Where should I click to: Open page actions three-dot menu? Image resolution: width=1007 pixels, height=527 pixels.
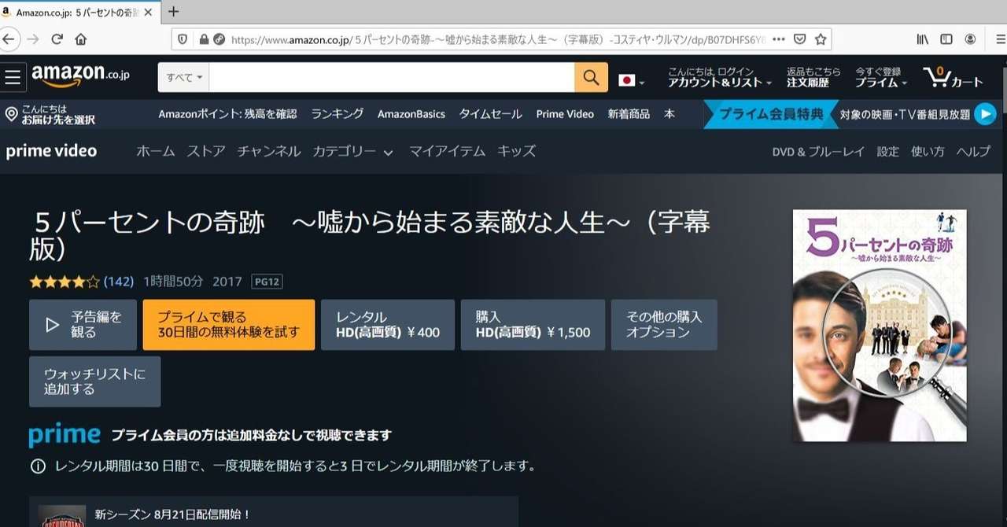[779, 39]
